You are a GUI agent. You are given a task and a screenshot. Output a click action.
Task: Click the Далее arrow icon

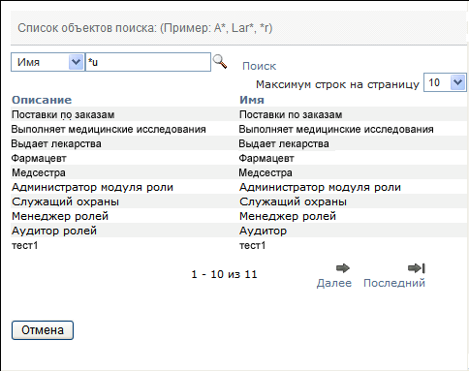pos(343,267)
